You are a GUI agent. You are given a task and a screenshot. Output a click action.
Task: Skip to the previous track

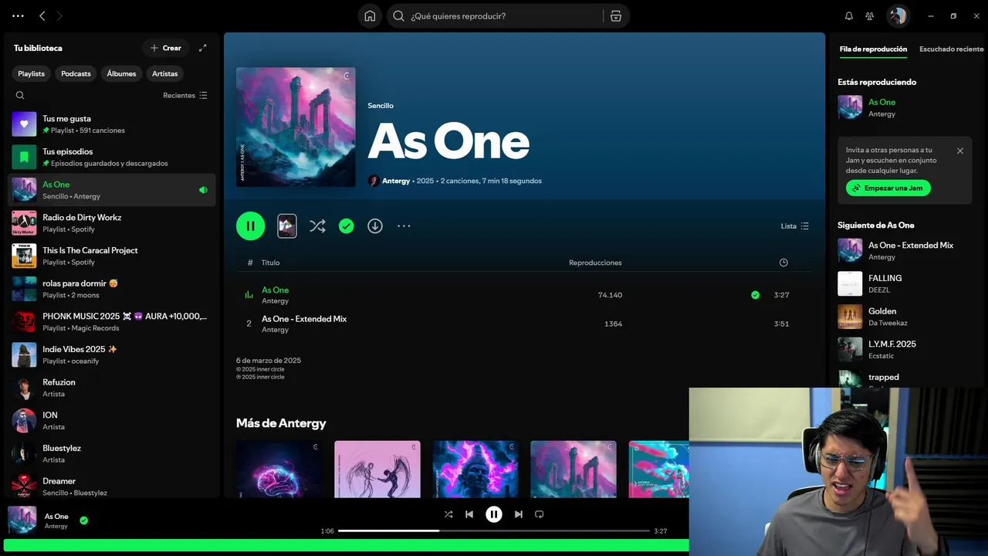point(469,514)
